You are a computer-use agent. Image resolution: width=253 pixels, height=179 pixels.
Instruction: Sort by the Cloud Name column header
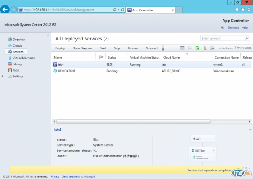[x=171, y=58]
